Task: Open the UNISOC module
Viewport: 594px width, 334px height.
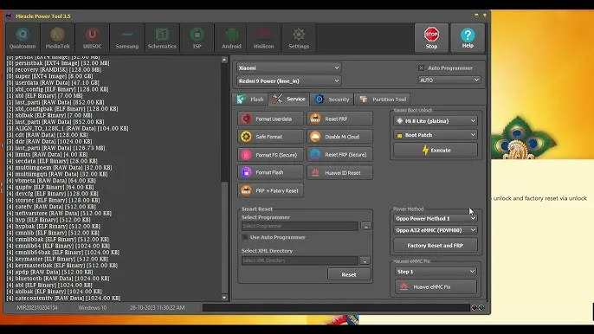Action: [92, 38]
